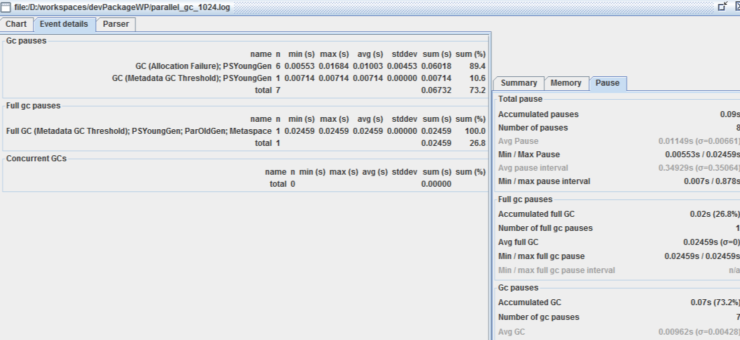Screen dimensions: 740x340
Task: Click the stddev value 0.00453
Action: (402, 66)
